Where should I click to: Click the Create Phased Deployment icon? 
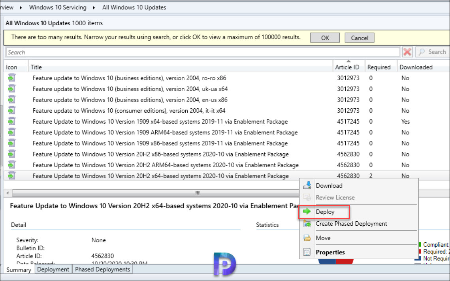(x=307, y=224)
